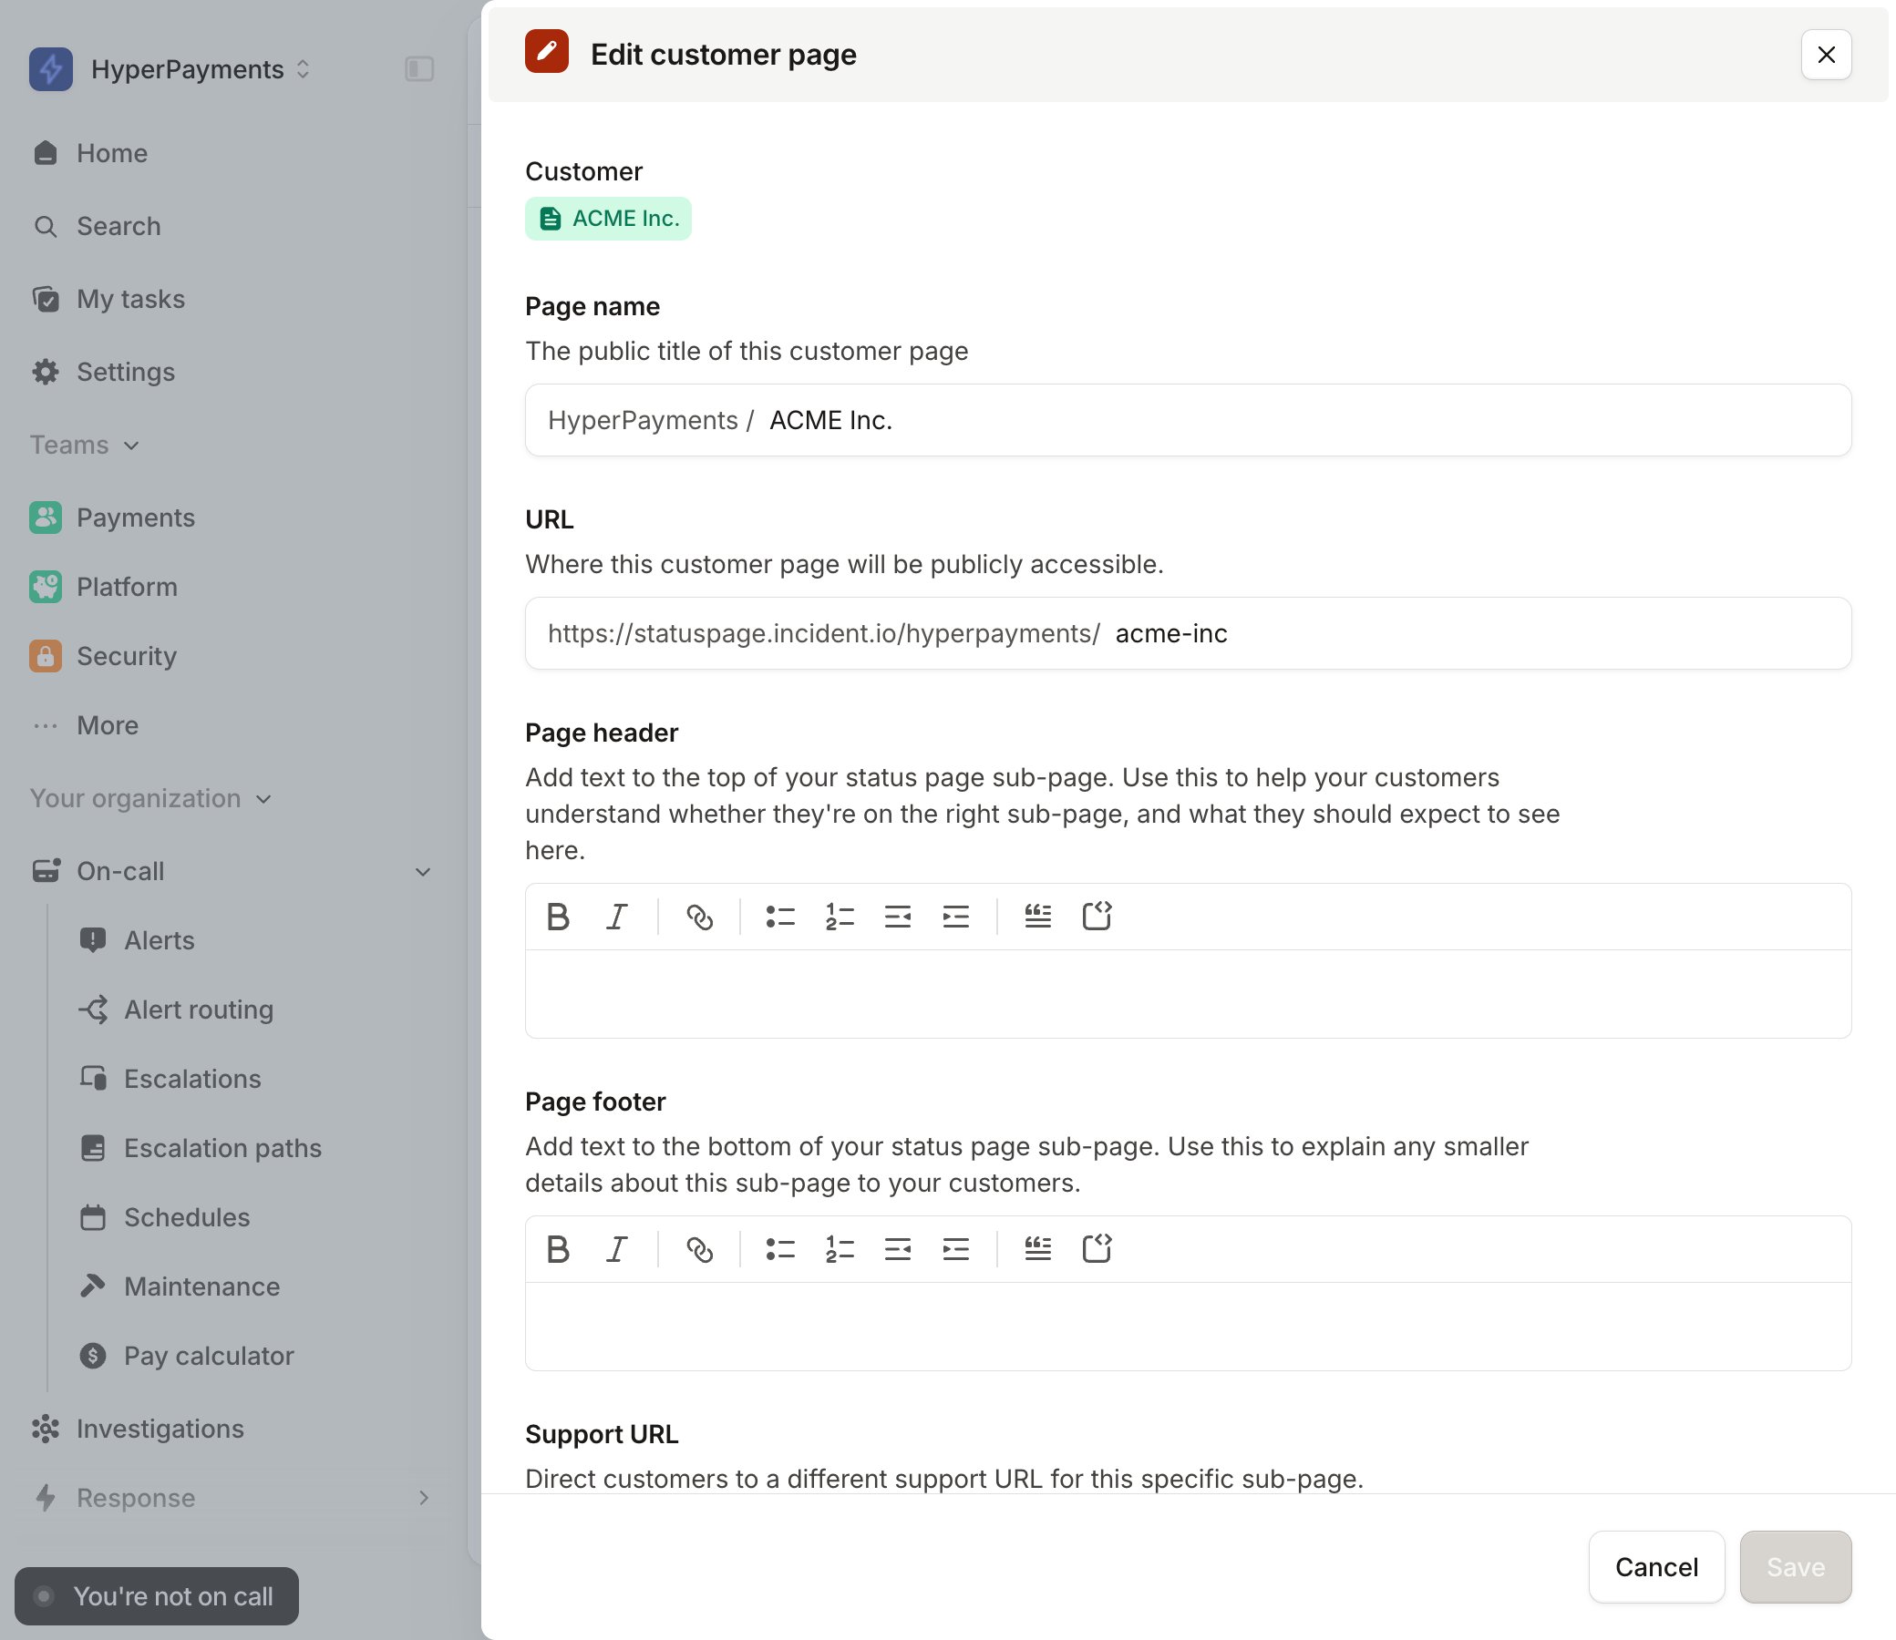The height and width of the screenshot is (1640, 1896).
Task: Click blockquote icon in Page header editor
Action: 1037,916
